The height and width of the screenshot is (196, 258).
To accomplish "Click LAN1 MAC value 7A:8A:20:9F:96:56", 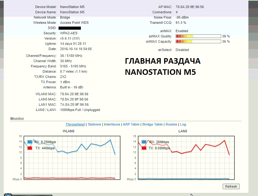I will point(74,105).
